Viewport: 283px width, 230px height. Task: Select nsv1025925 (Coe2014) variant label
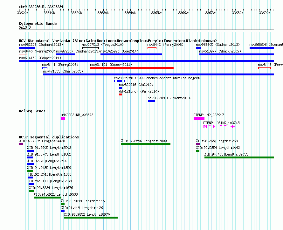119,51
